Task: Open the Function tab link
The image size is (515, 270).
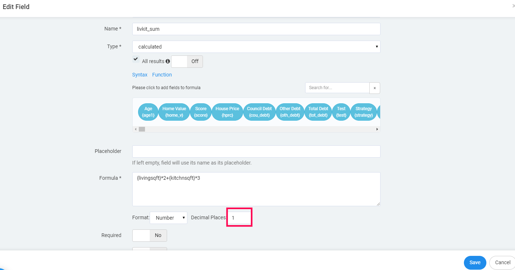Action: coord(162,75)
